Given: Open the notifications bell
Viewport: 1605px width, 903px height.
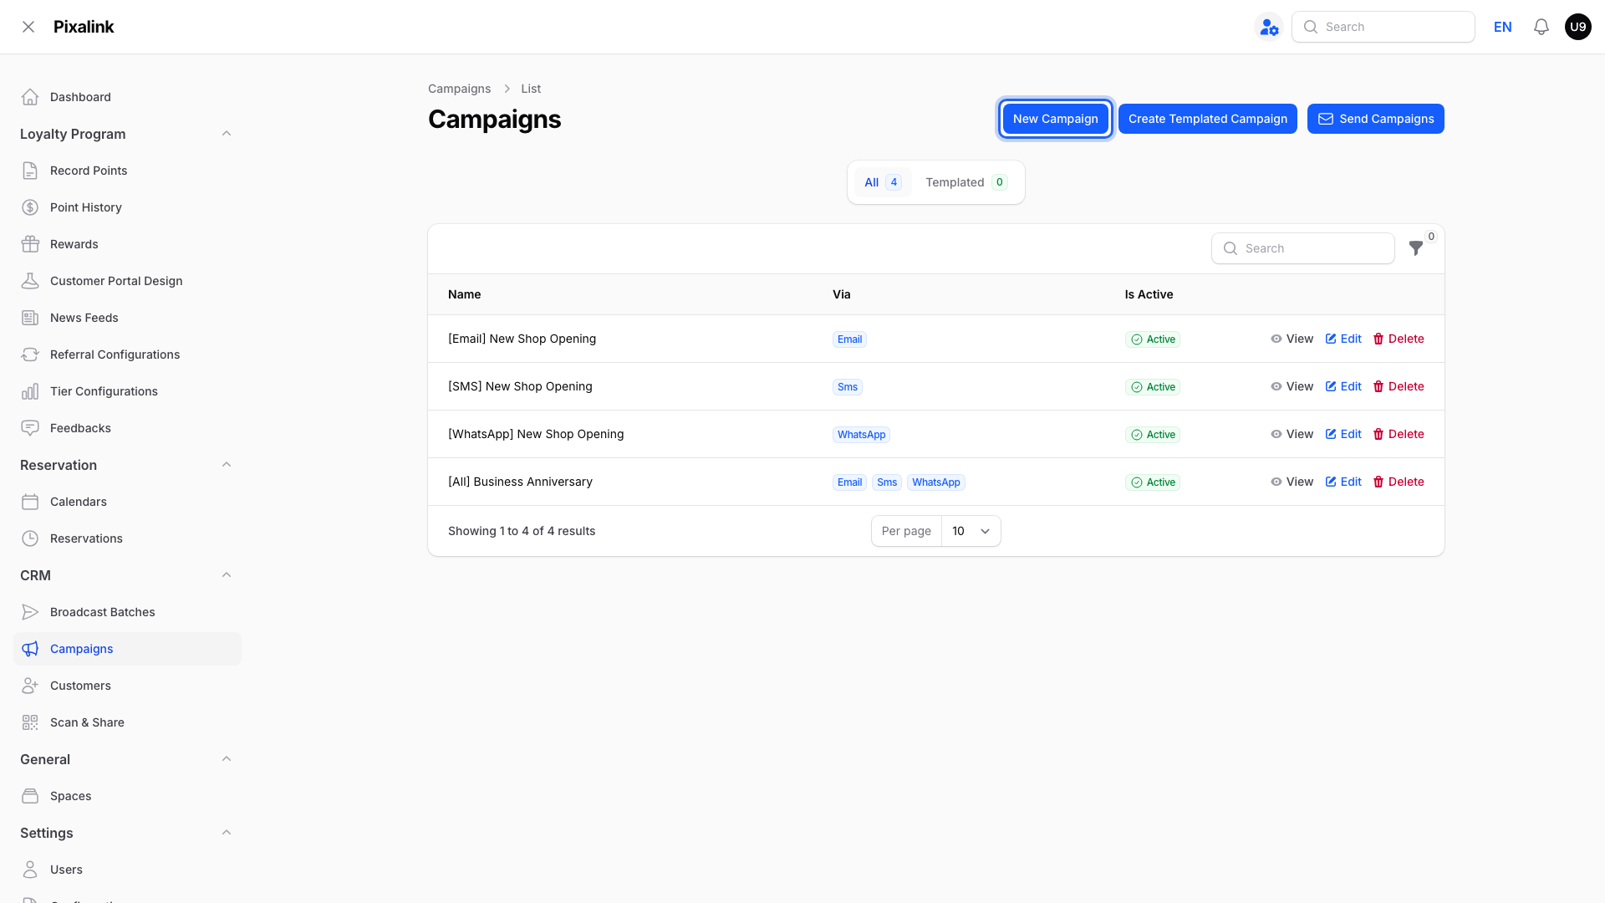Looking at the screenshot, I should pyautogui.click(x=1541, y=27).
